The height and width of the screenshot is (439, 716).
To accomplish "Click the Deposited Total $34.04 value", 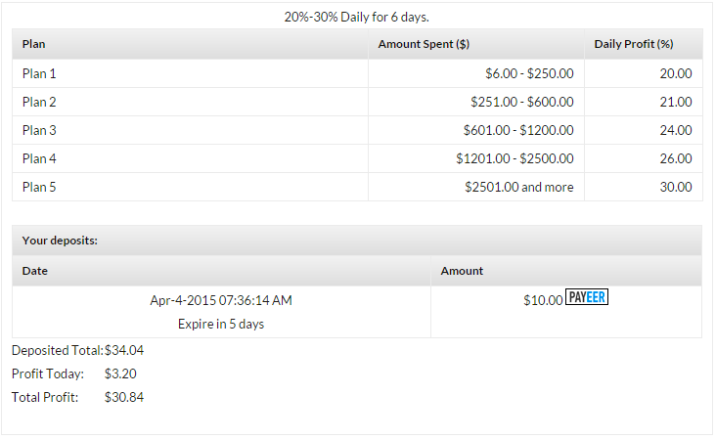I will pyautogui.click(x=124, y=350).
